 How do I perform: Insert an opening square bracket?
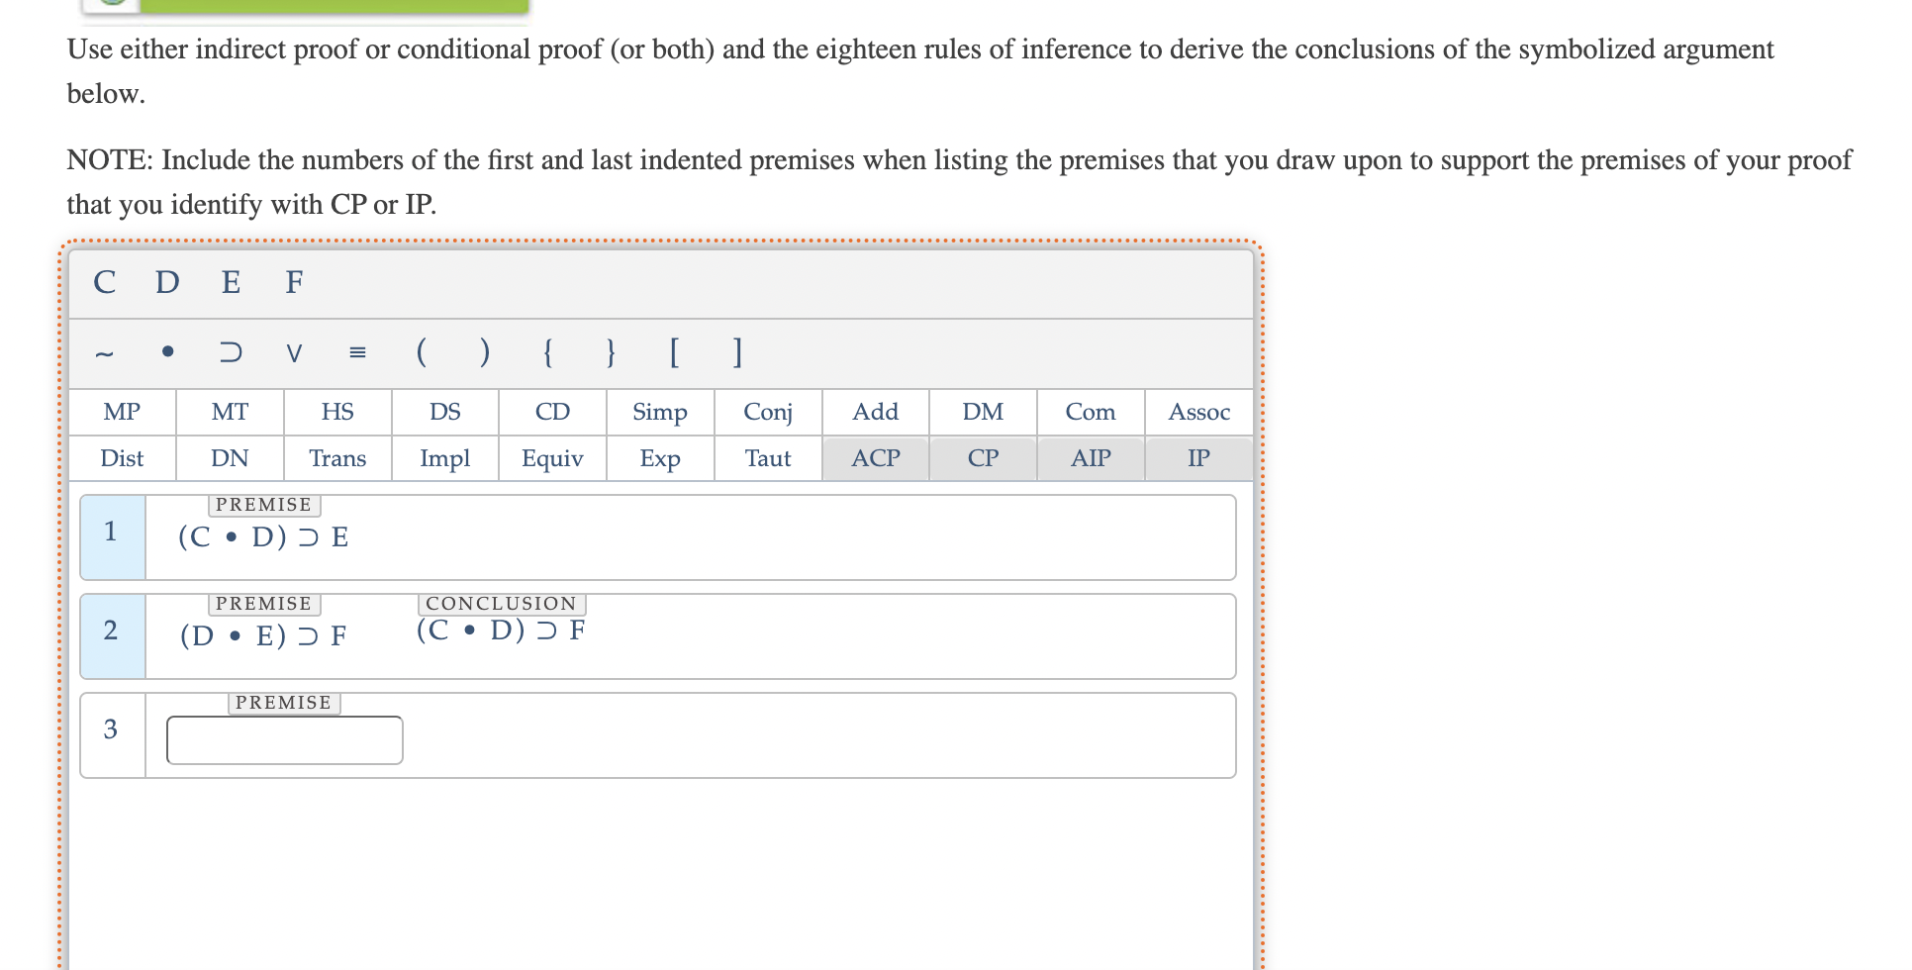(x=674, y=353)
